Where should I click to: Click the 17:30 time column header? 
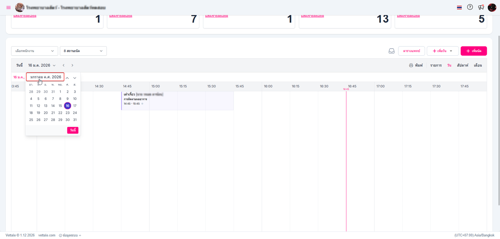[x=436, y=86]
